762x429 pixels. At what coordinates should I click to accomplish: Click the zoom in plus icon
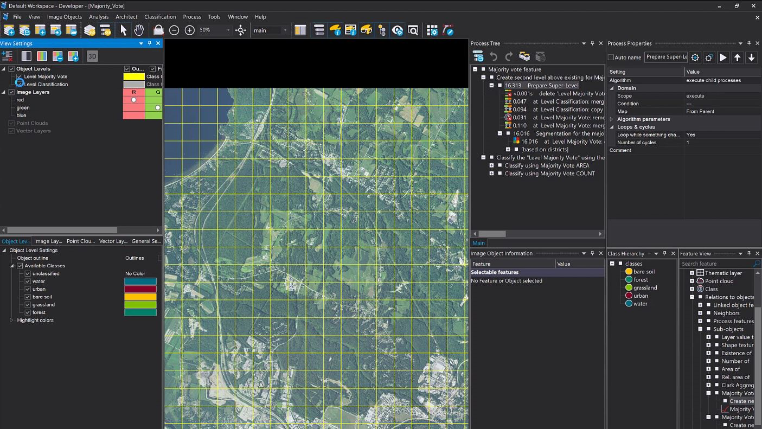tap(190, 30)
